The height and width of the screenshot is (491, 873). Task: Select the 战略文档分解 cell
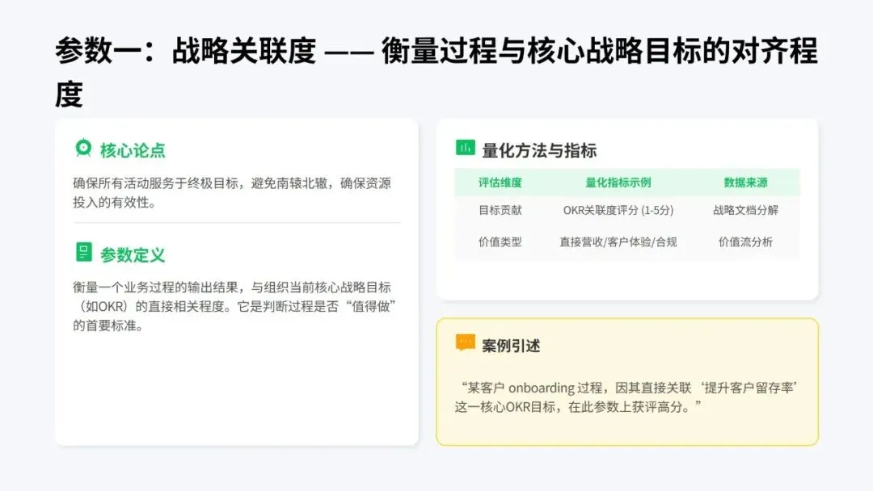(x=745, y=210)
